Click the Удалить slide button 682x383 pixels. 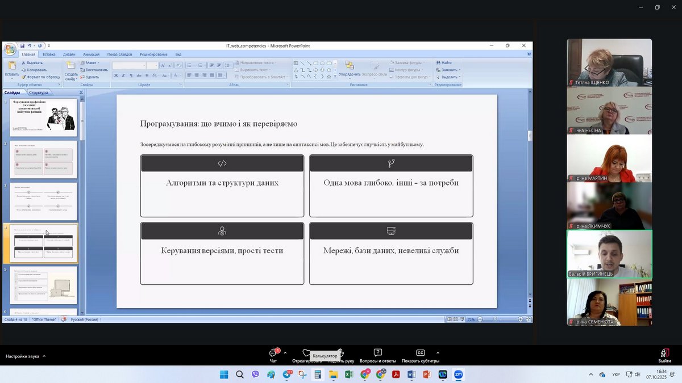(90, 77)
